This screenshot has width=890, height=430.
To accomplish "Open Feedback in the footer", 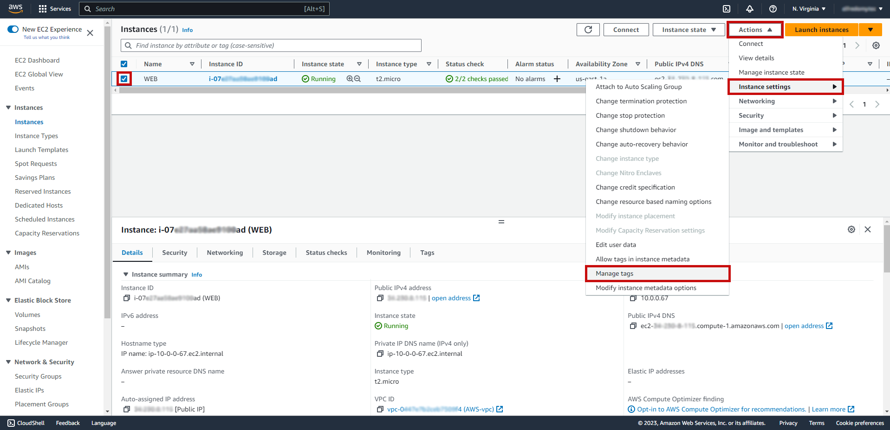I will 68,423.
